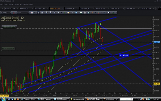Select the MVA(EUR/USD.Close,100) indicator label
The image size is (161, 101).
pos(13,20)
